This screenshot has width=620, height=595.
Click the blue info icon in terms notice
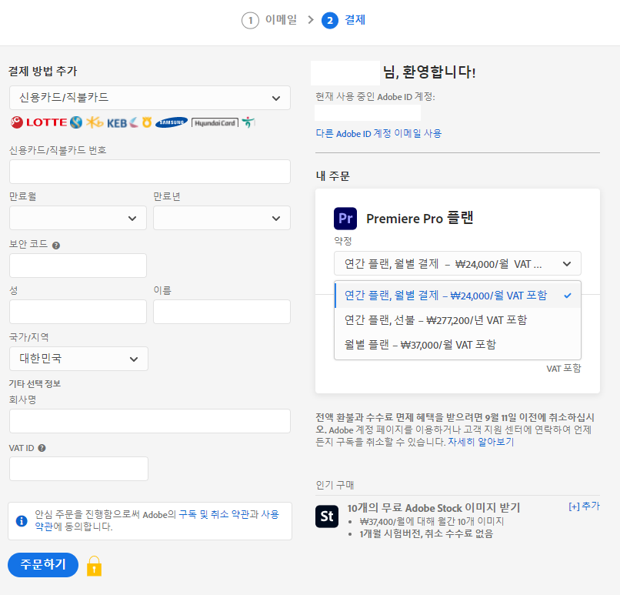[x=22, y=521]
